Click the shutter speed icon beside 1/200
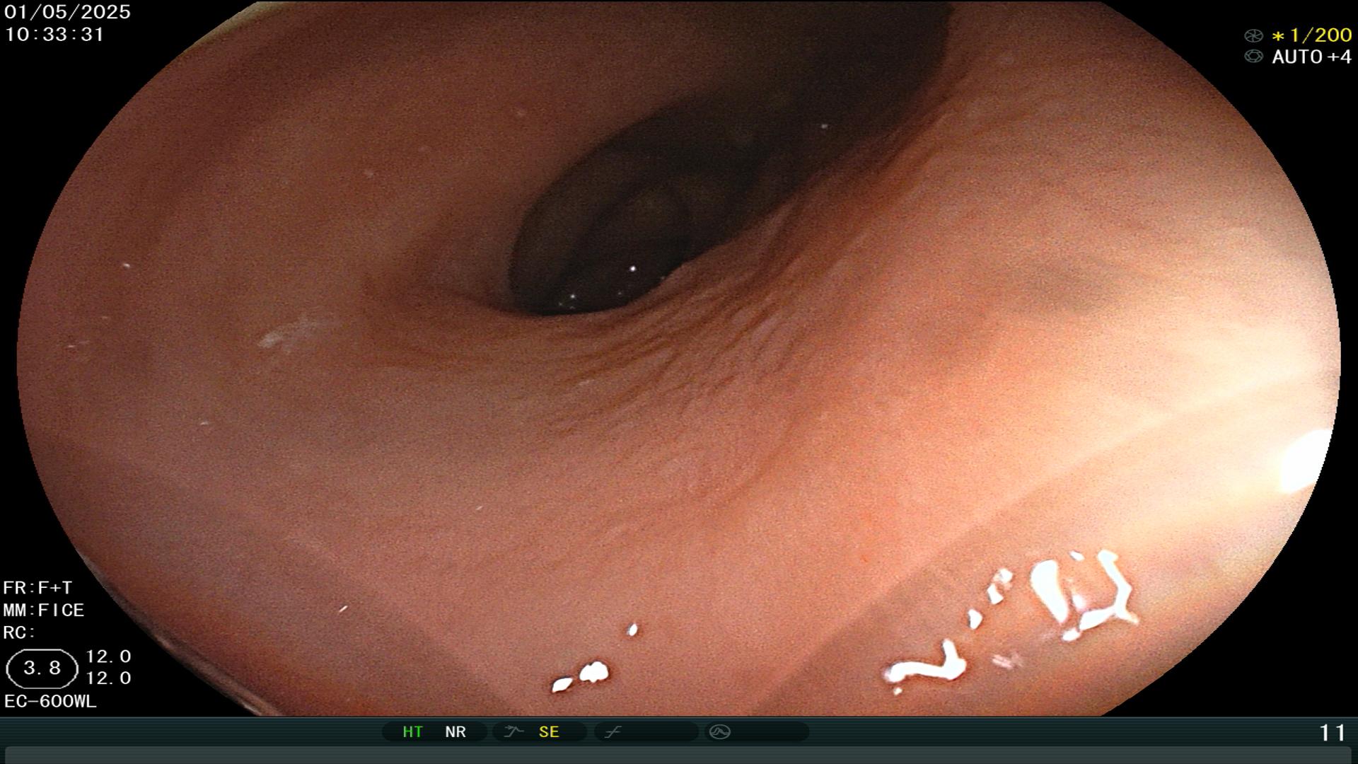This screenshot has height=764, width=1358. click(1253, 35)
